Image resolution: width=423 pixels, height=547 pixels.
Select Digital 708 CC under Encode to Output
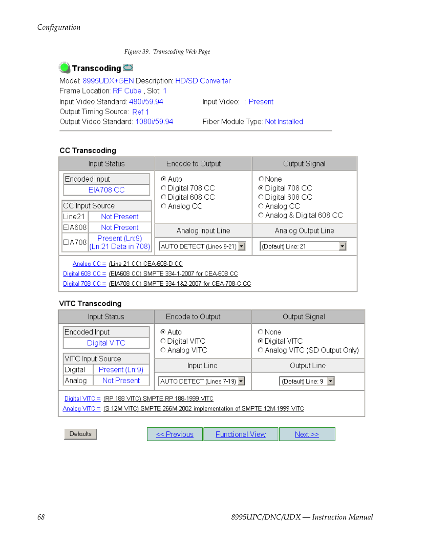click(x=164, y=188)
